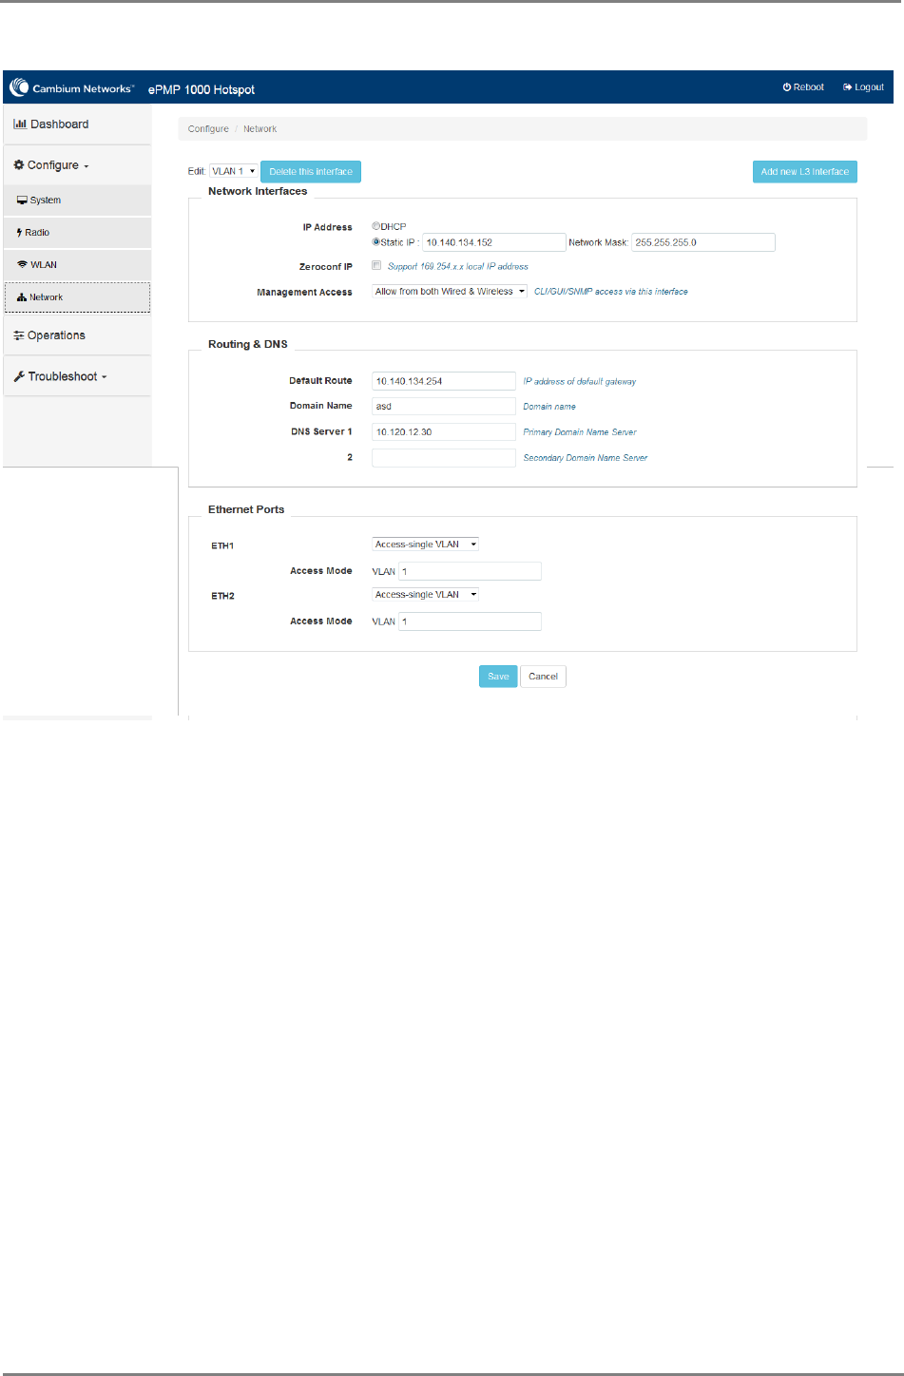The image size is (904, 1376).
Task: Click the WLAN wifi icon
Action: coord(22,265)
